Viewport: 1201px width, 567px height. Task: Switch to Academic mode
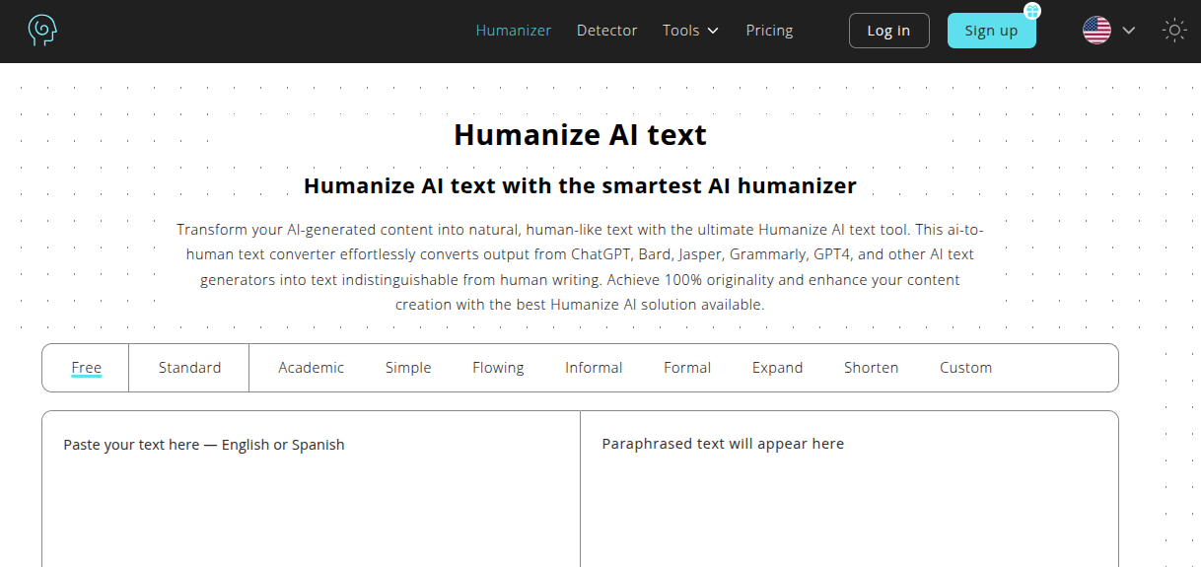click(x=312, y=368)
